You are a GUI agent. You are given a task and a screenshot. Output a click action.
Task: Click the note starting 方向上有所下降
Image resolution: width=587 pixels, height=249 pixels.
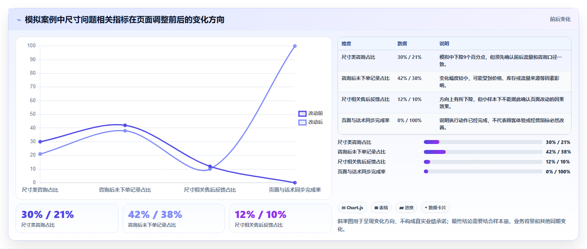point(502,103)
